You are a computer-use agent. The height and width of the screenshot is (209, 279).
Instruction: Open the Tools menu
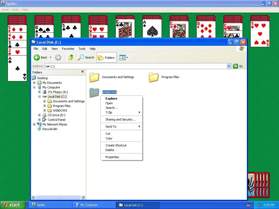click(x=82, y=49)
